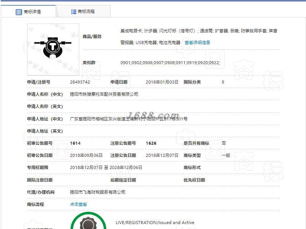Open the trademark logo thumbnail image
Image resolution: width=306 pixels, height=229 pixels.
coord(53,50)
